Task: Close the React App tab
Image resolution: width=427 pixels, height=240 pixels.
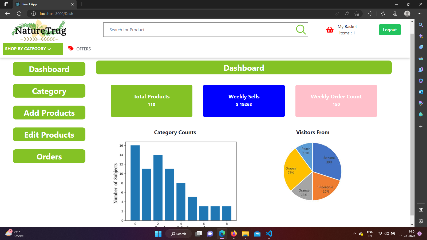Action: point(72,4)
